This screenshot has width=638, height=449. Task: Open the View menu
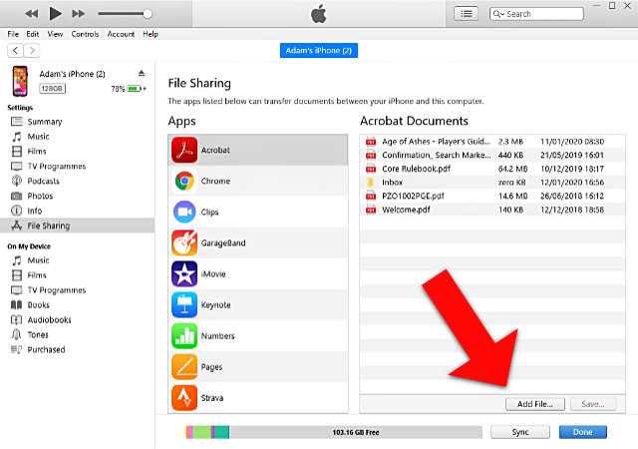(55, 34)
